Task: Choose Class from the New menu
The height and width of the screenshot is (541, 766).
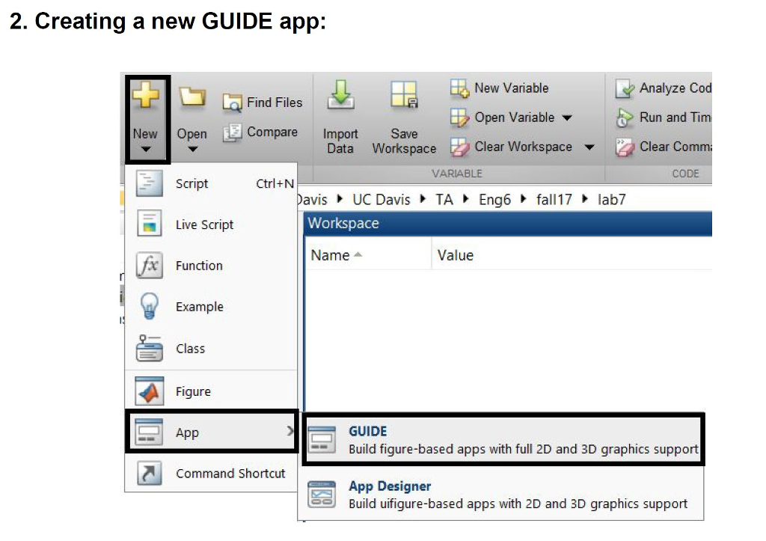Action: pos(211,349)
